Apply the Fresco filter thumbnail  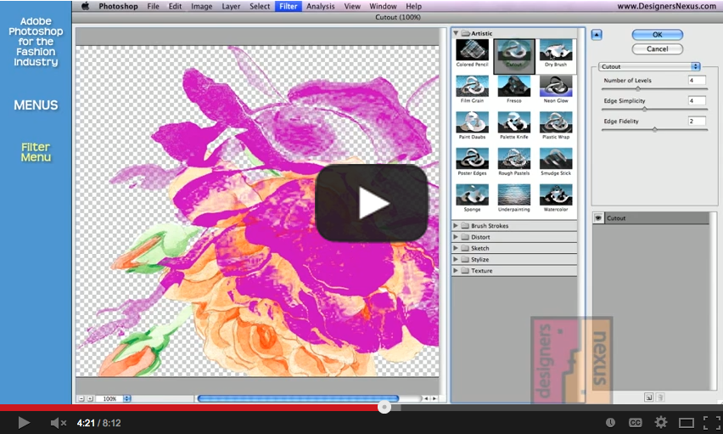coord(514,87)
